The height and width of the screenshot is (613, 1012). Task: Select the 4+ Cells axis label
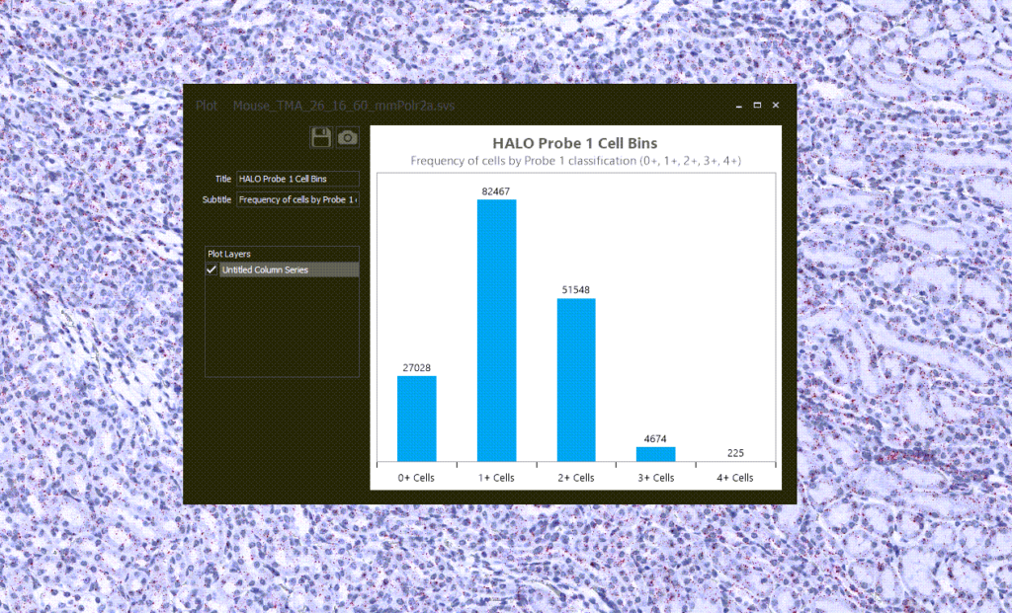733,478
